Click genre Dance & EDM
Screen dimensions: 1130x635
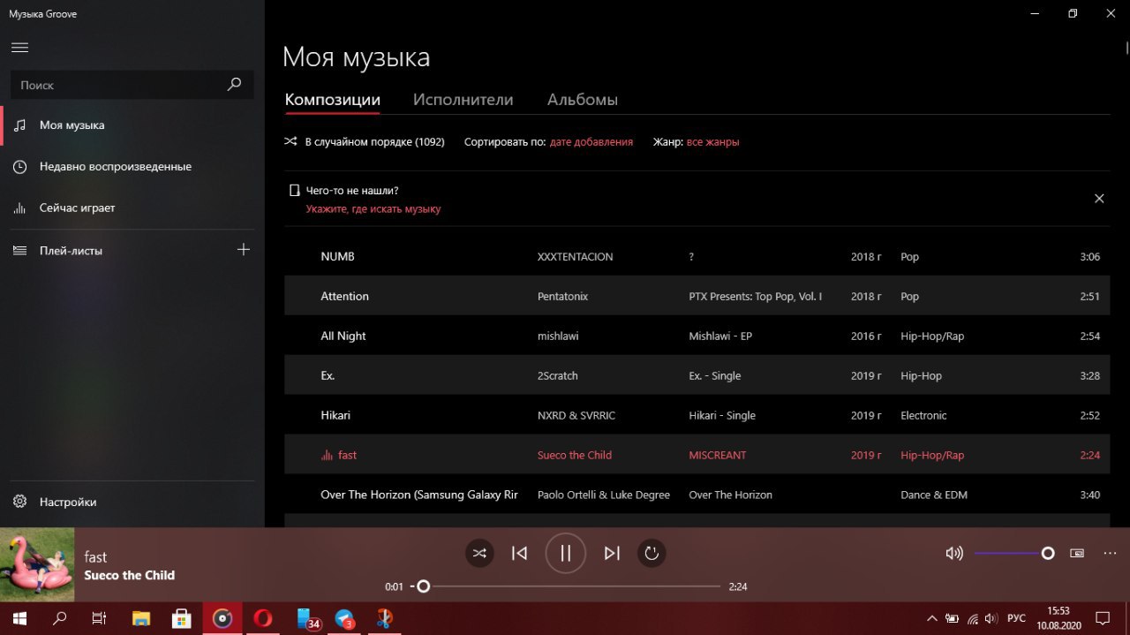coord(934,495)
